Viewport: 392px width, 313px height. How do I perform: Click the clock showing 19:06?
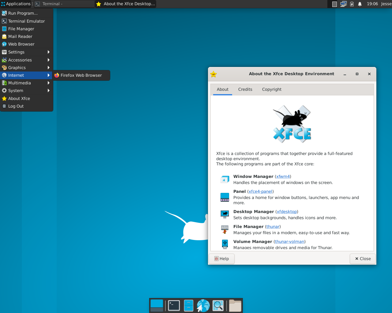coord(372,4)
